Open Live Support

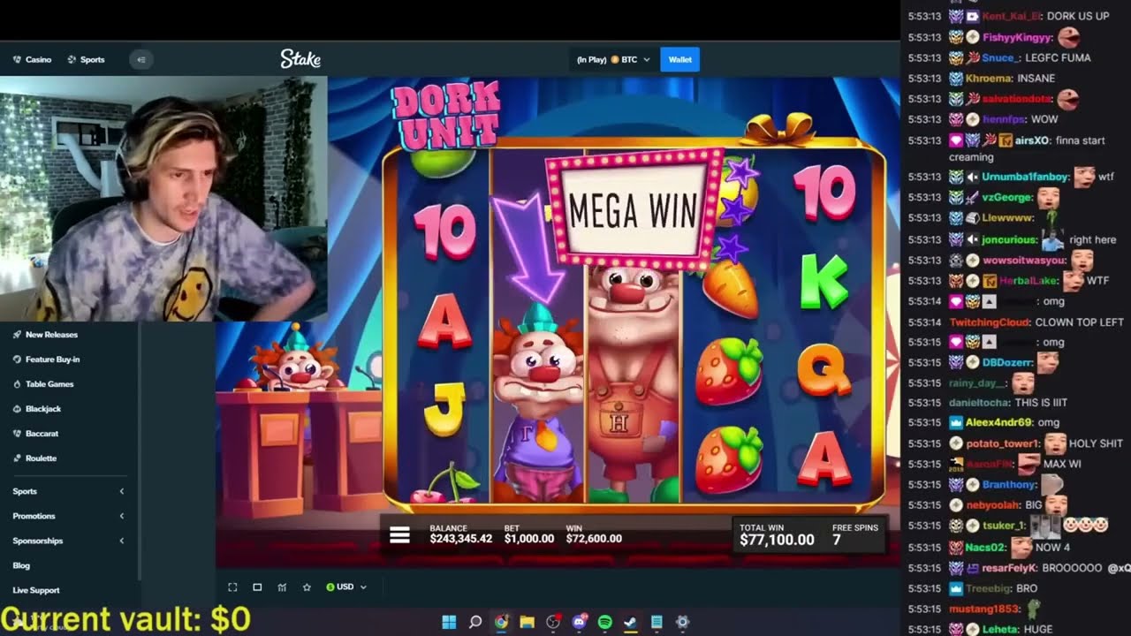pos(36,590)
